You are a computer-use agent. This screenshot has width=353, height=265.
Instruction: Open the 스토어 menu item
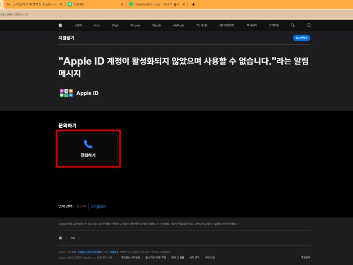click(x=78, y=26)
